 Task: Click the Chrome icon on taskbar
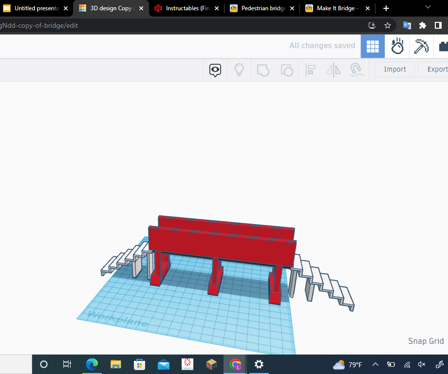(235, 364)
